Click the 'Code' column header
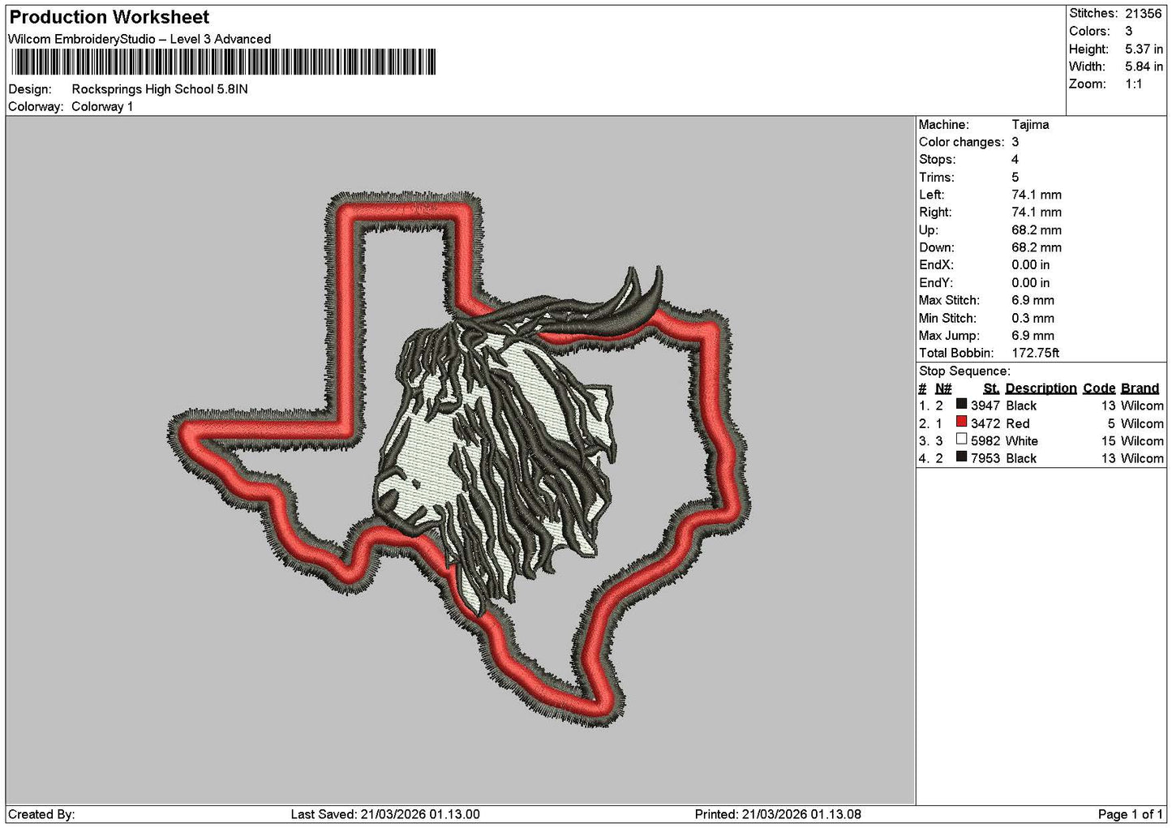 [x=1099, y=388]
